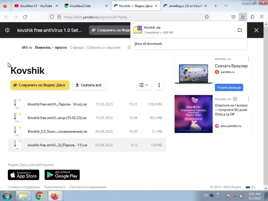Click the taskbar clock 8:51 AM

[x=255, y=196]
